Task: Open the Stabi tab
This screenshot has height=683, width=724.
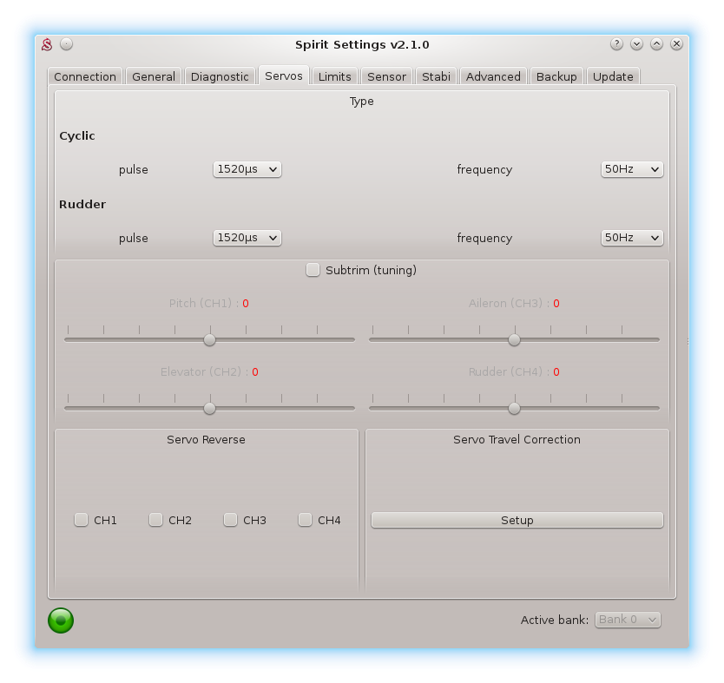Action: click(436, 76)
